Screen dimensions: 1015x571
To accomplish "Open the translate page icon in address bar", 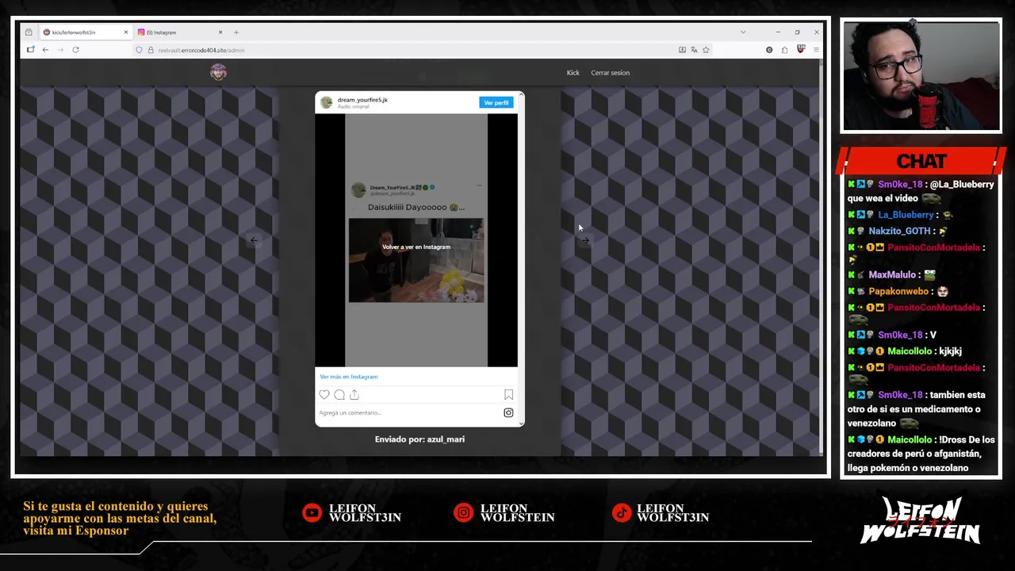I will pyautogui.click(x=694, y=50).
